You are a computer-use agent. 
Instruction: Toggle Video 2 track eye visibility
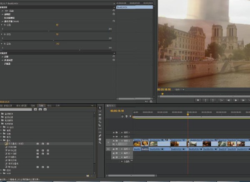[x=114, y=137]
